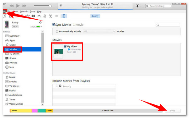Viewport: 189px width, 118px height.
Task: Open the Controls menu
Action: click(24, 11)
